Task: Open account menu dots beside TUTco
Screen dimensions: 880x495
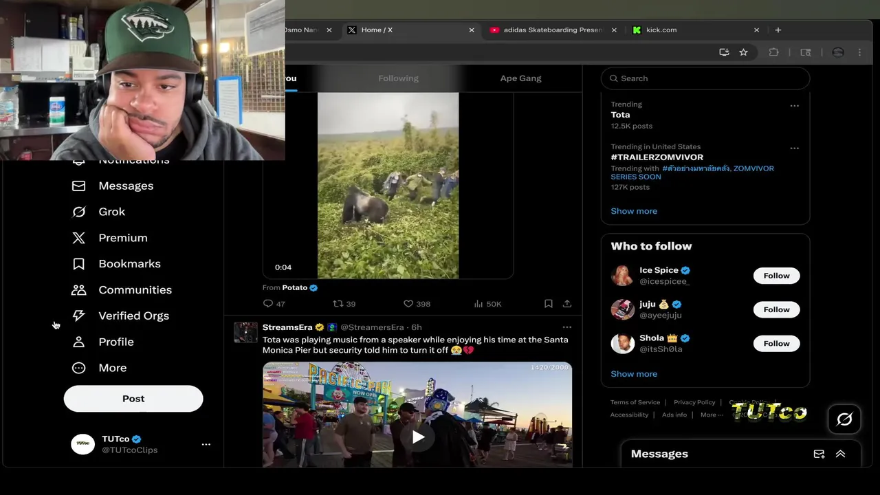Action: click(x=206, y=444)
